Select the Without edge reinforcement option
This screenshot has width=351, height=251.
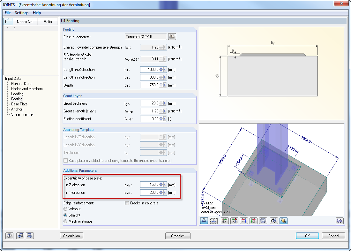click(65, 209)
